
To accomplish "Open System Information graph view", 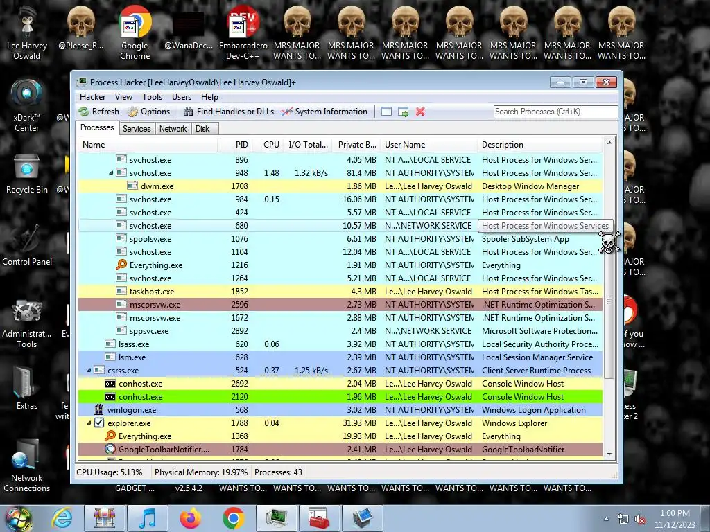I will click(324, 112).
